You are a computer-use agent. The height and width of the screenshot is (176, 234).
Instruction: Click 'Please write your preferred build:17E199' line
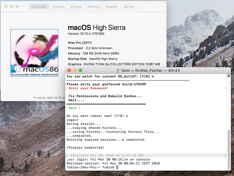pos(106,84)
